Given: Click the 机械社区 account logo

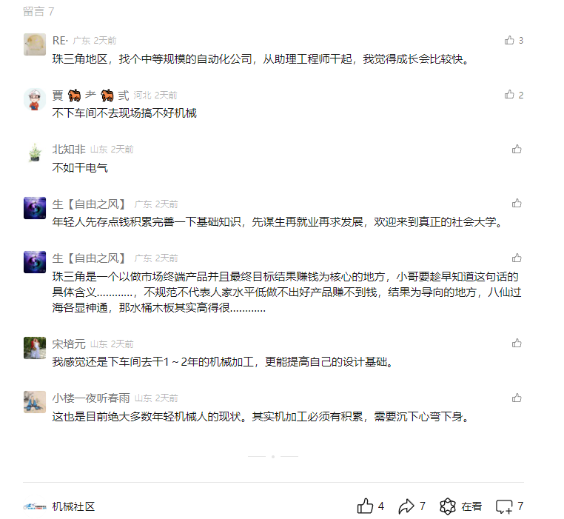Looking at the screenshot, I should (35, 506).
